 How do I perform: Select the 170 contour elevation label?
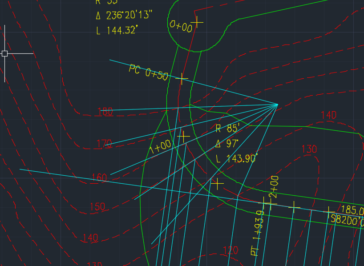point(104,144)
